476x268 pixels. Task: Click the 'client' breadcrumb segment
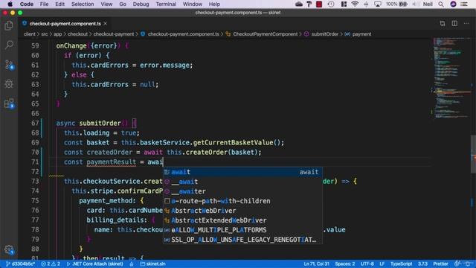29,34
